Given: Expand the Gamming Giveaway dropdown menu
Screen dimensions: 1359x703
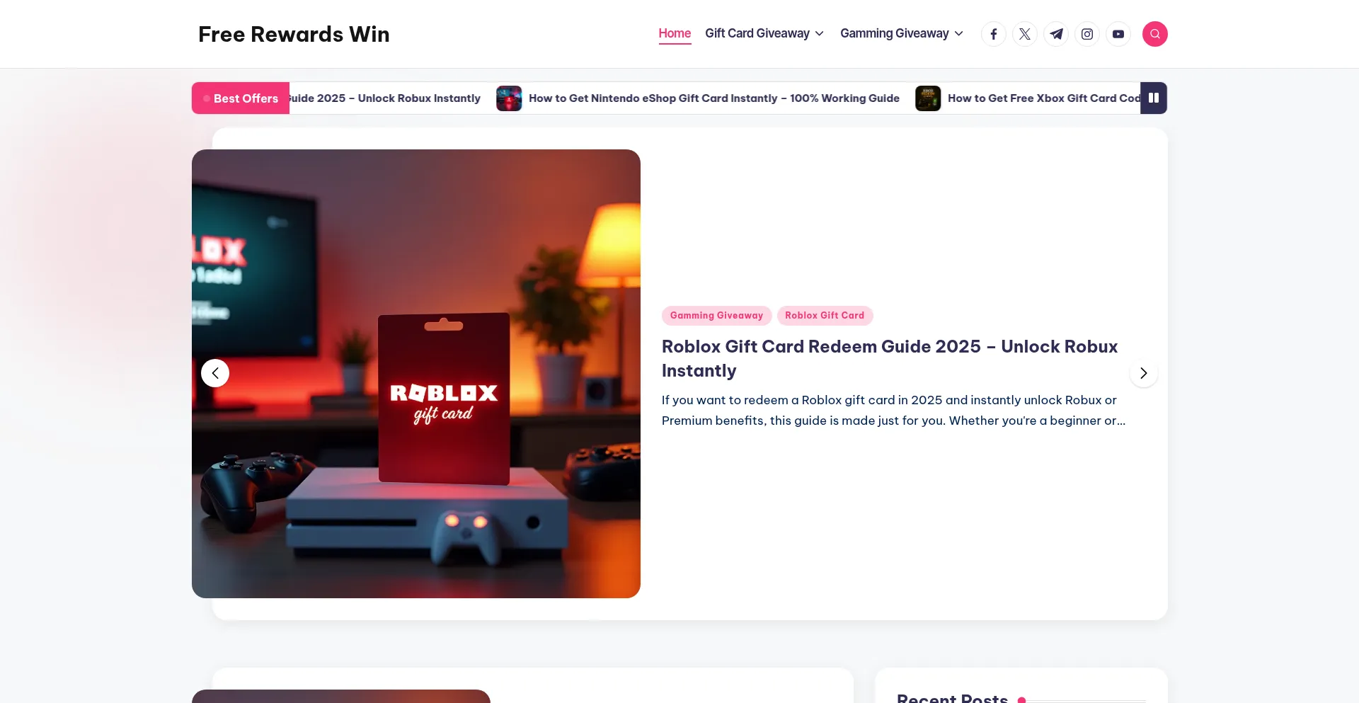Looking at the screenshot, I should (902, 33).
